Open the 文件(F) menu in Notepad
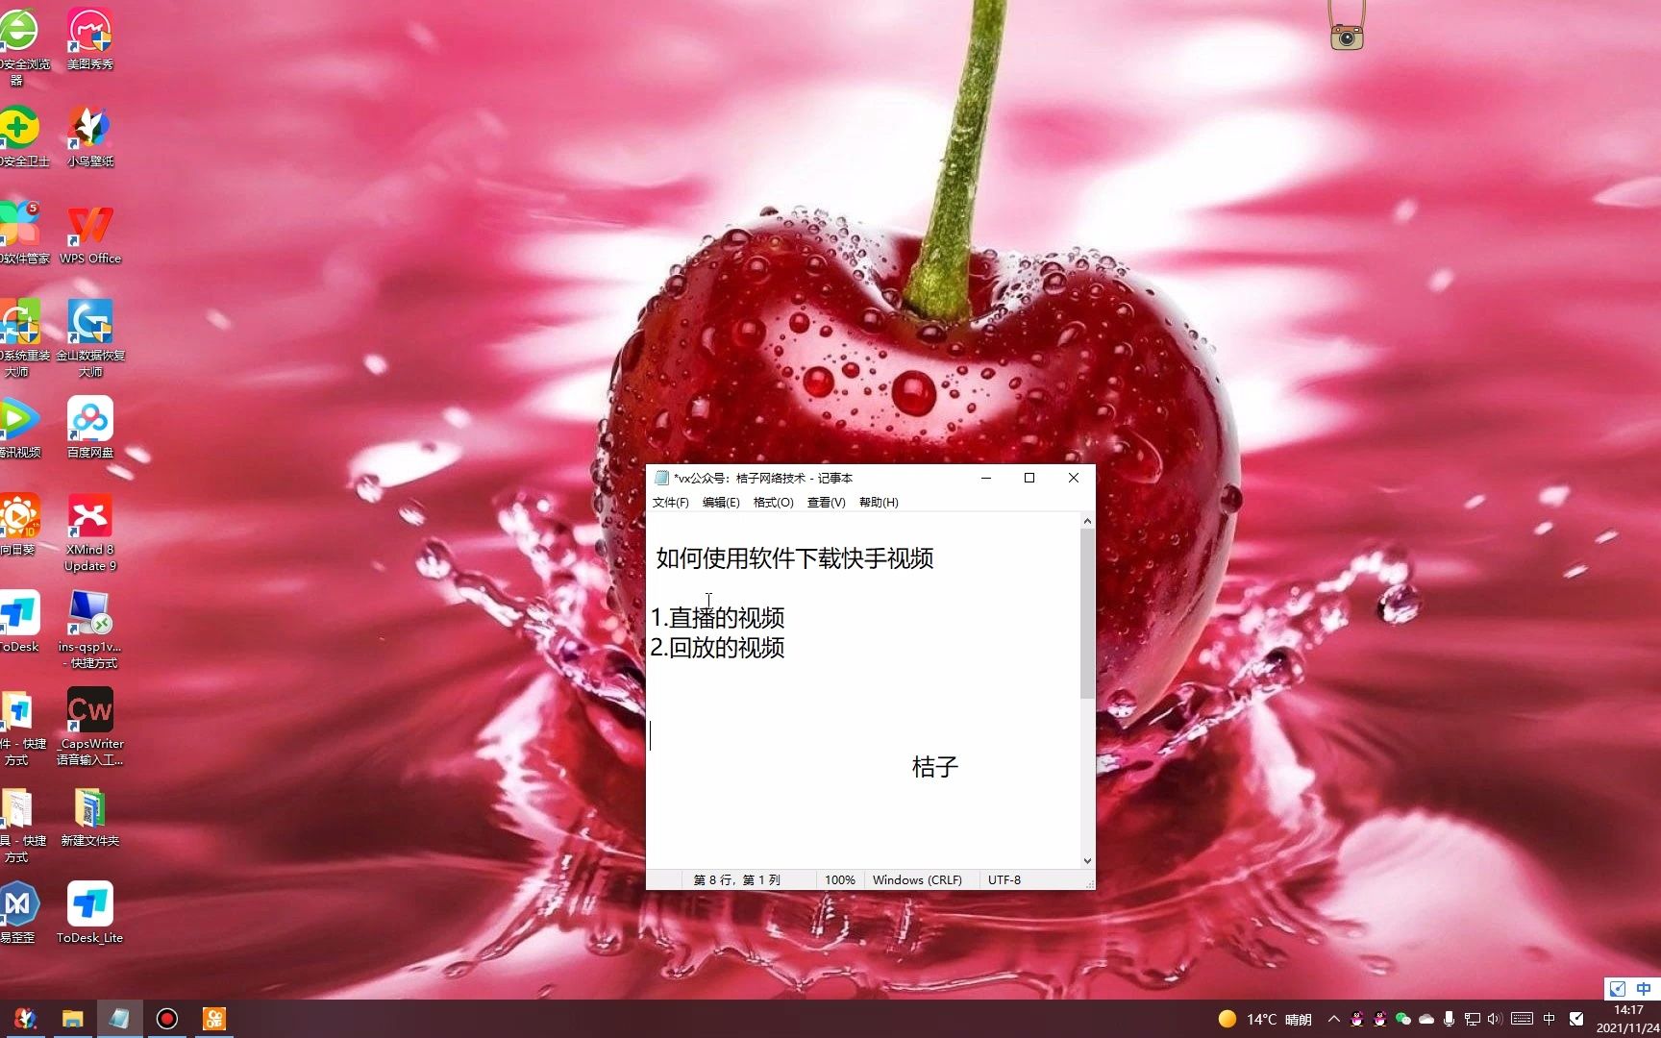This screenshot has height=1038, width=1661. (x=670, y=503)
